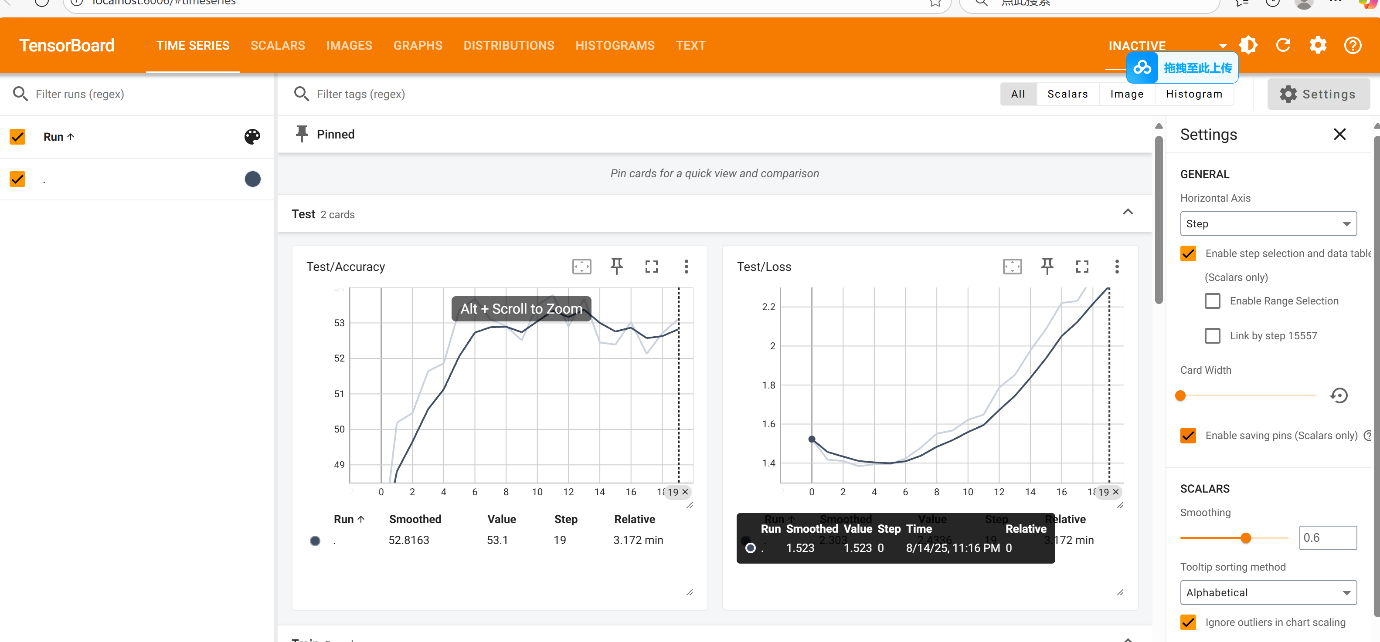This screenshot has height=642, width=1380.
Task: Reload TensorBoard data with refresh icon
Action: click(1283, 45)
